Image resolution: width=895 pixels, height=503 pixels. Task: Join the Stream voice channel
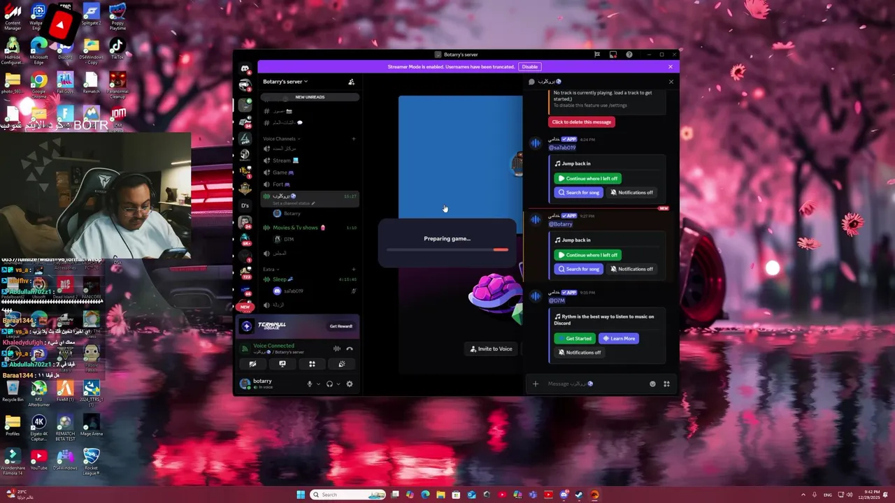[x=310, y=161]
